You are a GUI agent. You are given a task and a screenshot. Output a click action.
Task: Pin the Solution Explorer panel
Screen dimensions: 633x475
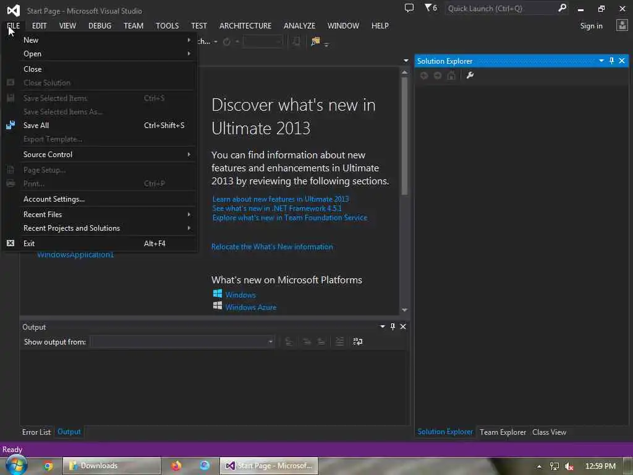click(611, 61)
